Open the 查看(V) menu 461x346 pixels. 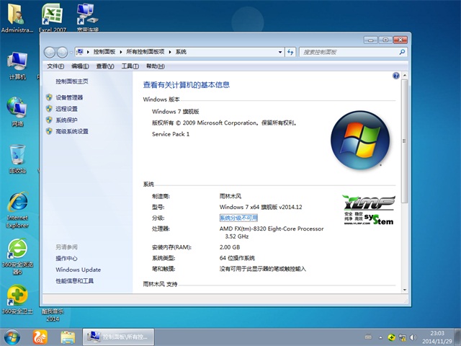[x=105, y=66]
